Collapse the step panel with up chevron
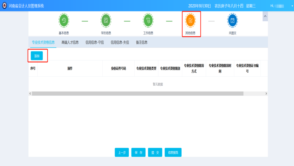This screenshot has width=294, height=166. (x=265, y=16)
